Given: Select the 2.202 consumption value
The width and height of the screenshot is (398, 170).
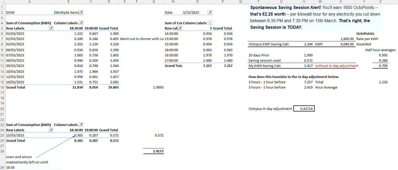Looking at the screenshot, I should 79,44.
